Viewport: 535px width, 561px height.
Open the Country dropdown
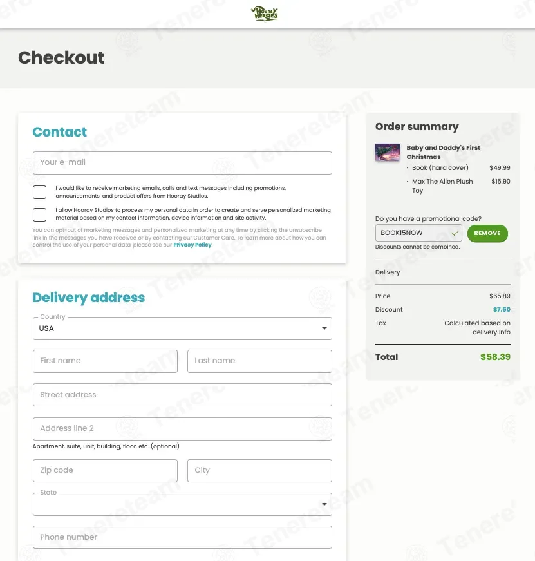click(x=182, y=328)
